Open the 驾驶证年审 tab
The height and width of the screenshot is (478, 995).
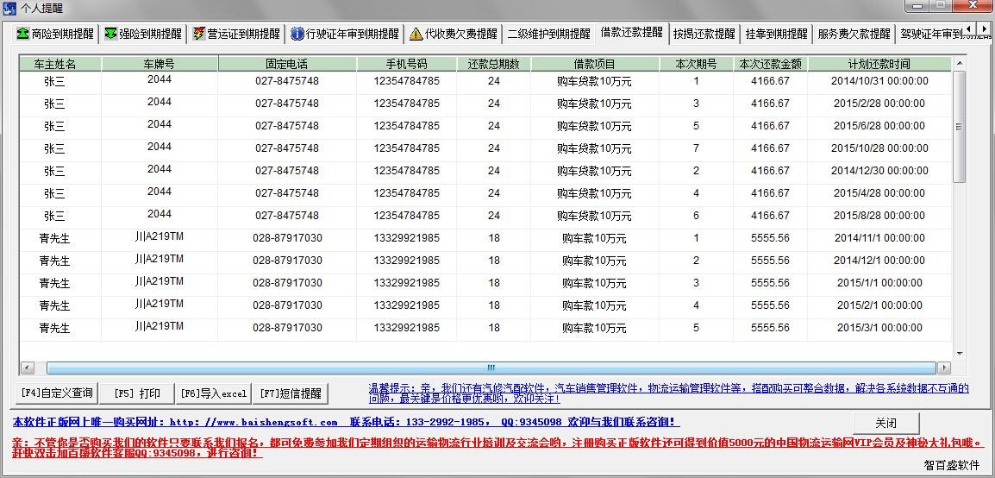[929, 34]
